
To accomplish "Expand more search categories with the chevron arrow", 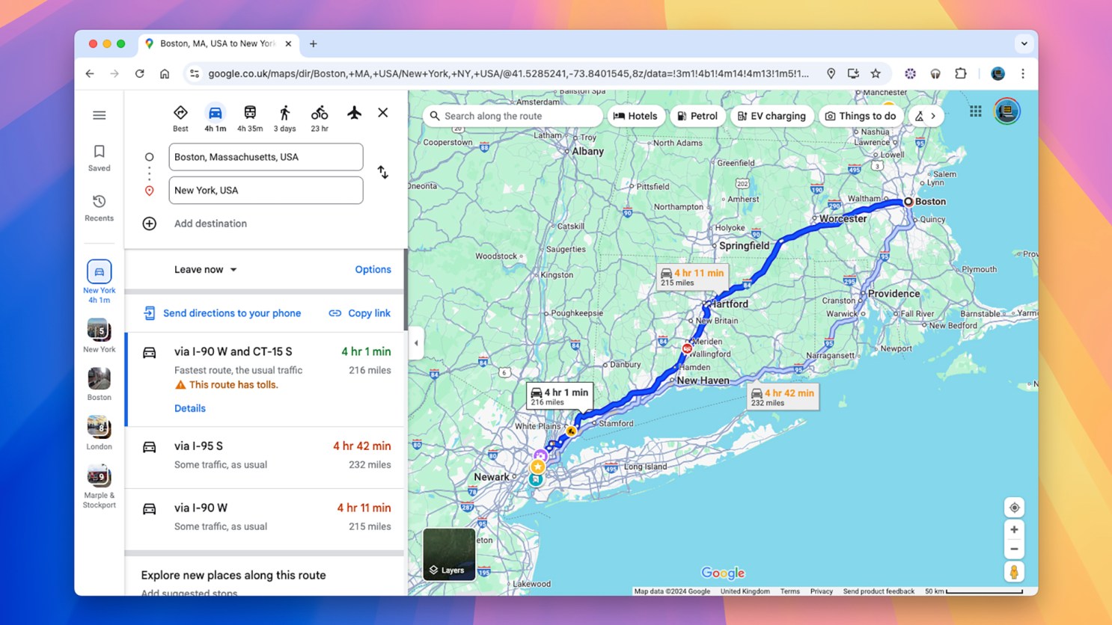I will (x=934, y=116).
